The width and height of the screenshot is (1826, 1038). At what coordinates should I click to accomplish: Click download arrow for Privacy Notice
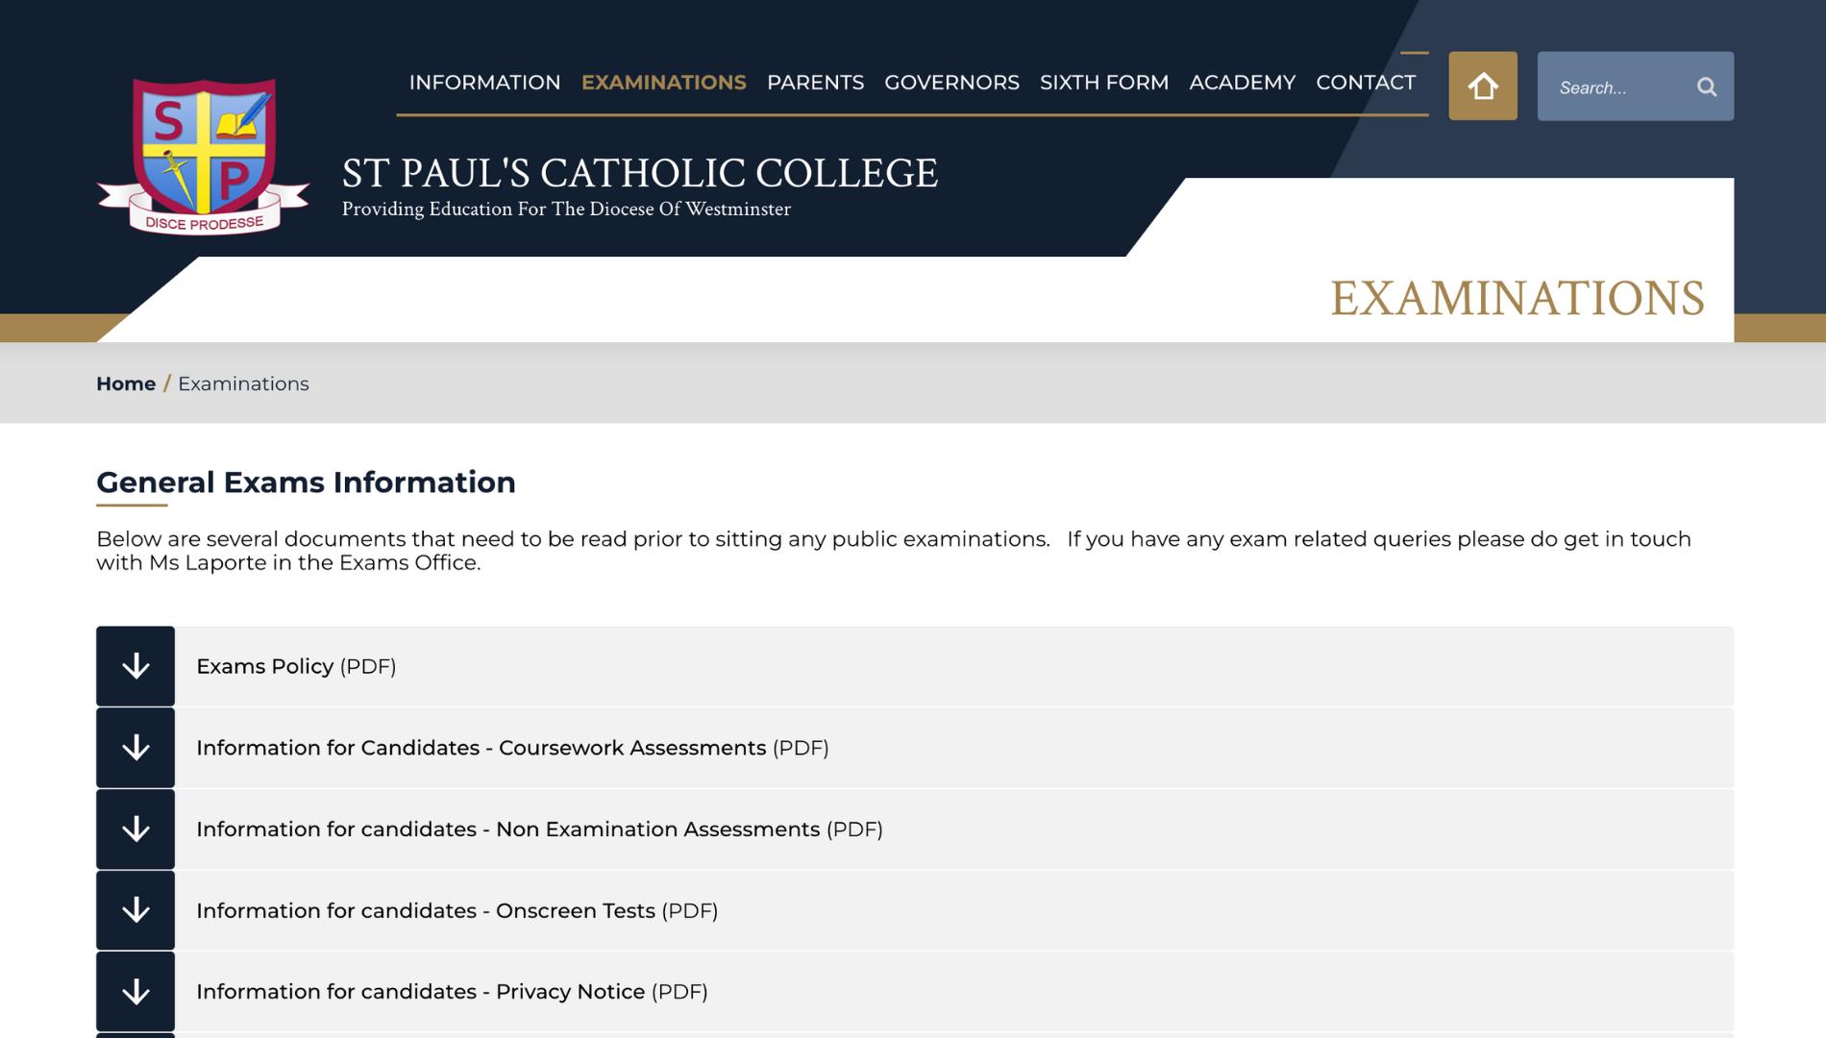tap(136, 992)
